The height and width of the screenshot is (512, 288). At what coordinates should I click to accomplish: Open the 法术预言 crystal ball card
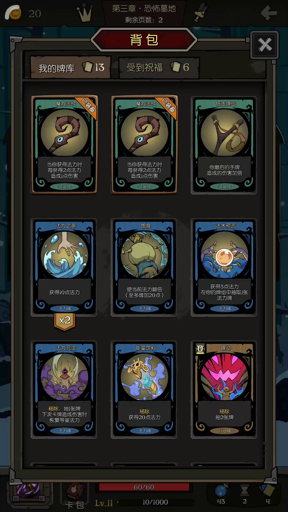click(224, 267)
